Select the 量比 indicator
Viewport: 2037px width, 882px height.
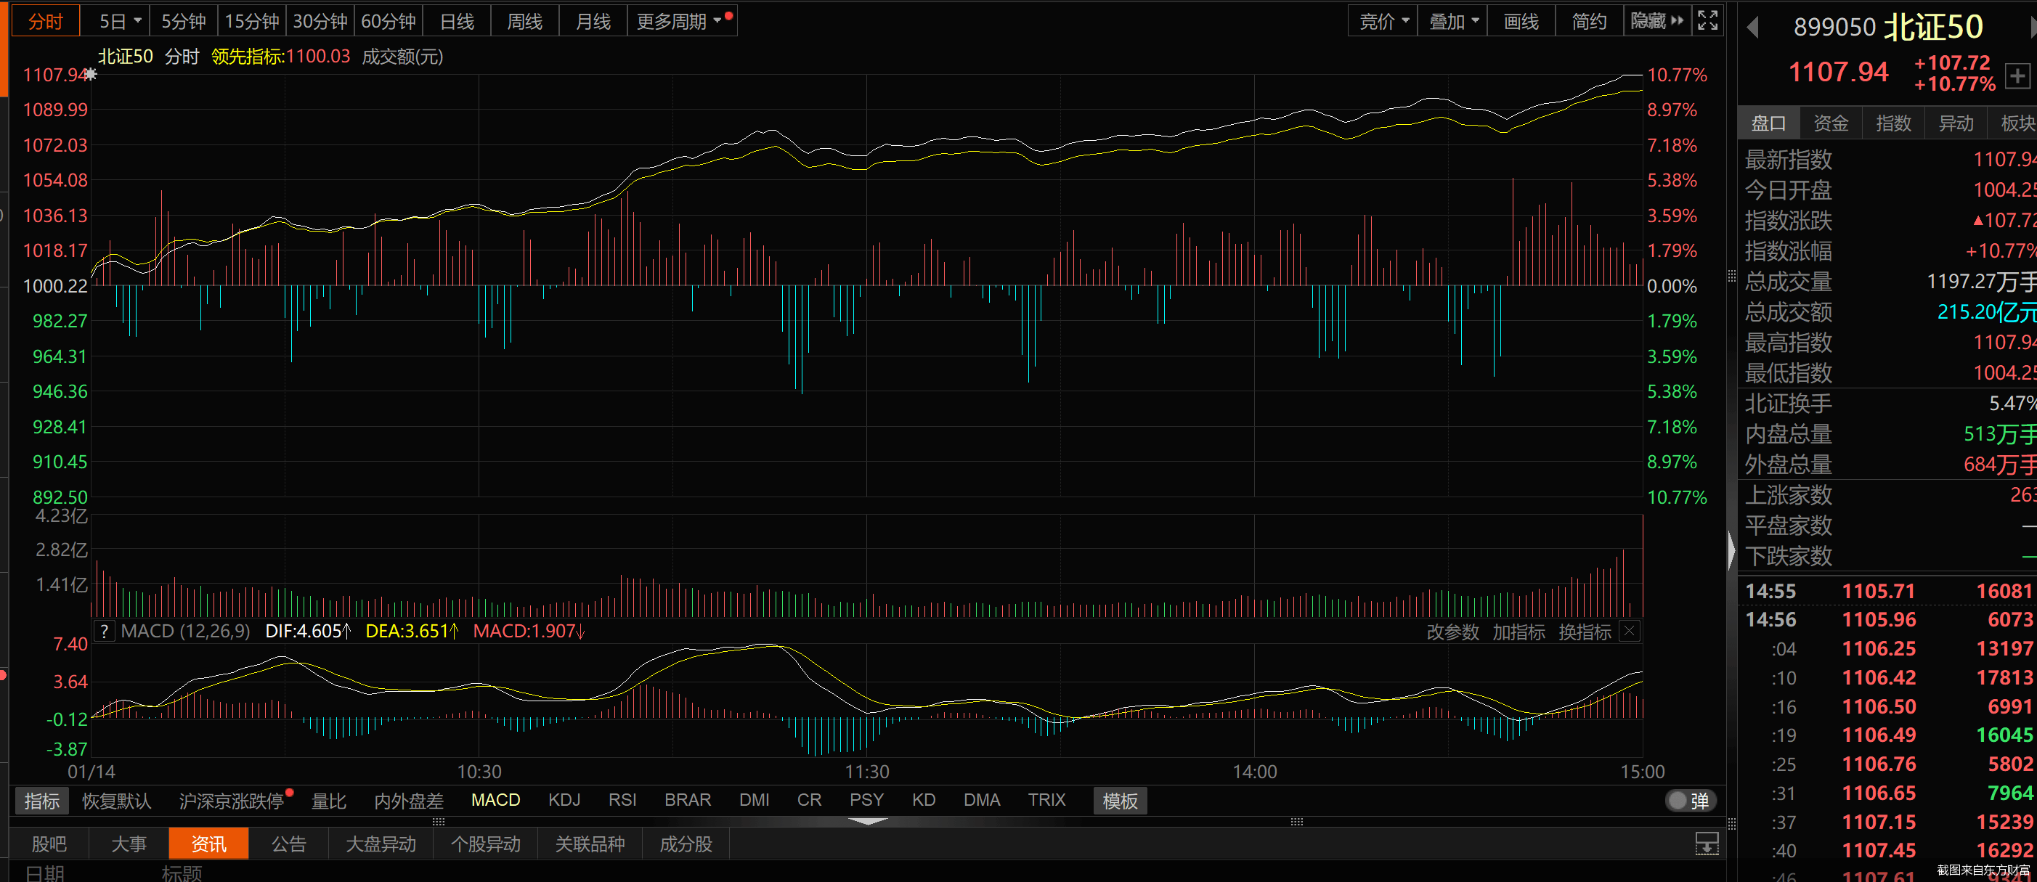click(x=329, y=801)
